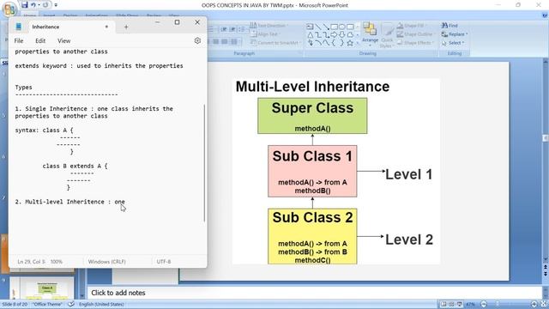Select the yellow 'Sub Class 2' box on the slide
549x309 pixels.
pos(312,236)
